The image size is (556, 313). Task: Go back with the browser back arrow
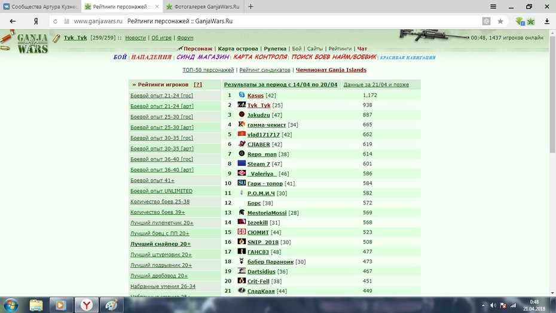(x=13, y=22)
